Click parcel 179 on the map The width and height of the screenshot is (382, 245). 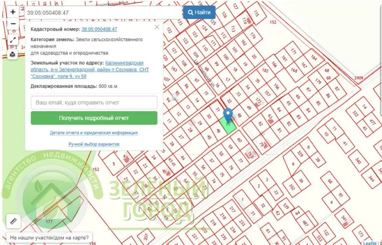point(318,81)
